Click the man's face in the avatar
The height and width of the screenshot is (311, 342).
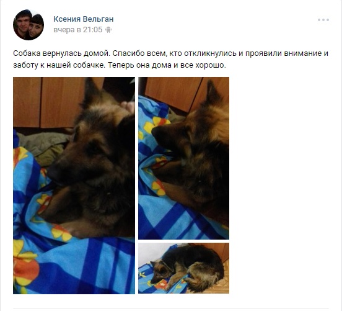click(x=22, y=22)
